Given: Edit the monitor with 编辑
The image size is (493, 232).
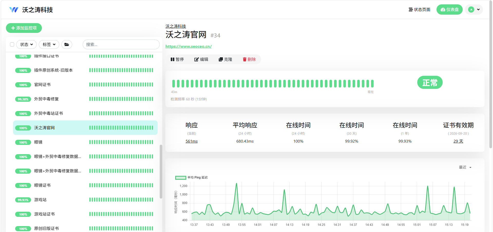Looking at the screenshot, I should (x=201, y=59).
